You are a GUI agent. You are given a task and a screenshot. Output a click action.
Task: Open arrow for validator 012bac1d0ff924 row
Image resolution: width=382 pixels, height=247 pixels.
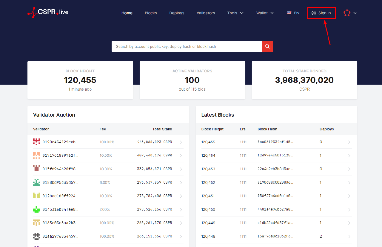tap(181, 196)
